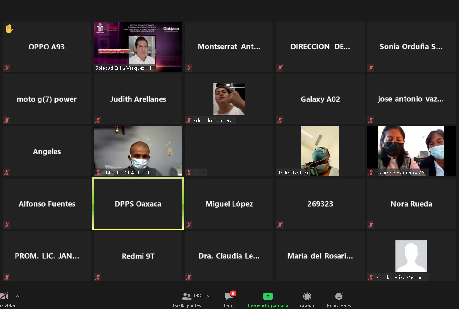This screenshot has width=459, height=309.
Task: Expand video options arrow beside video button
Action: pyautogui.click(x=18, y=296)
